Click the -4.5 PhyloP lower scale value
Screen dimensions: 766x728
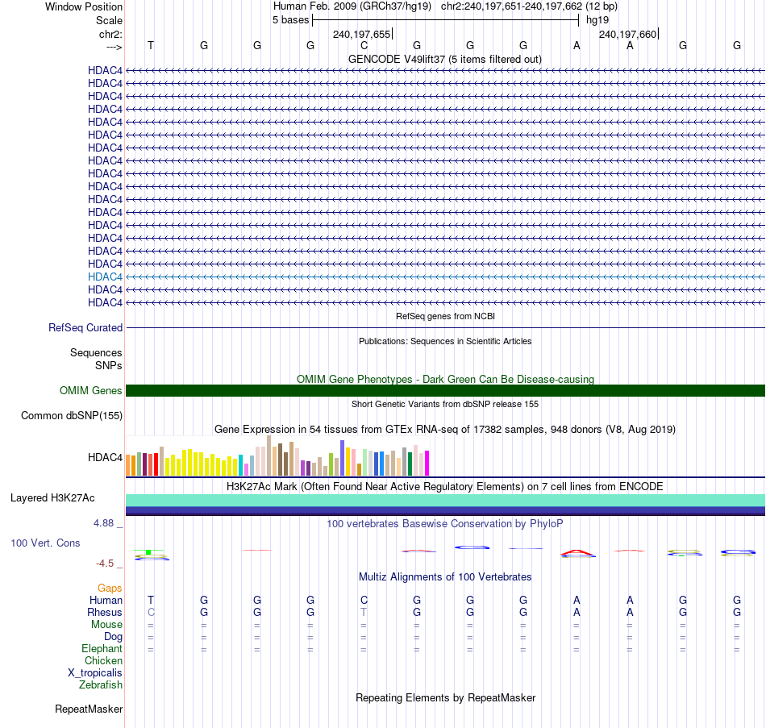105,564
